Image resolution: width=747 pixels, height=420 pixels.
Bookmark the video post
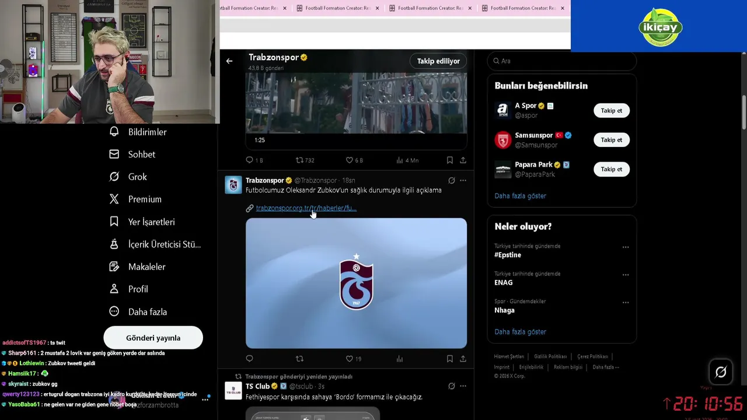449,160
